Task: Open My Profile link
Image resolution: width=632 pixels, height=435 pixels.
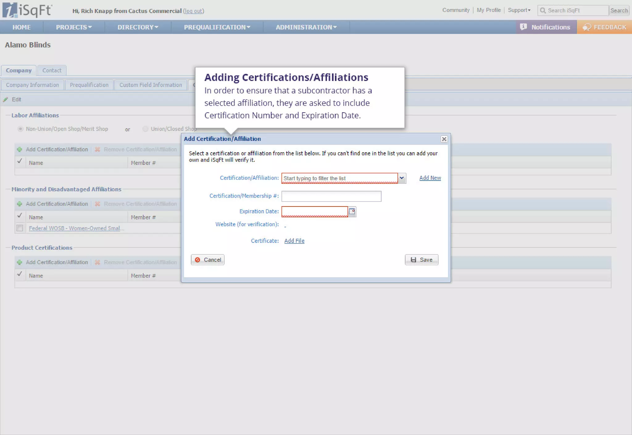Action: pyautogui.click(x=489, y=10)
